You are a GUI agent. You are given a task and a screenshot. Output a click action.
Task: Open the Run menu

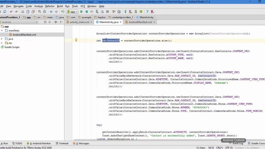coord(67,6)
